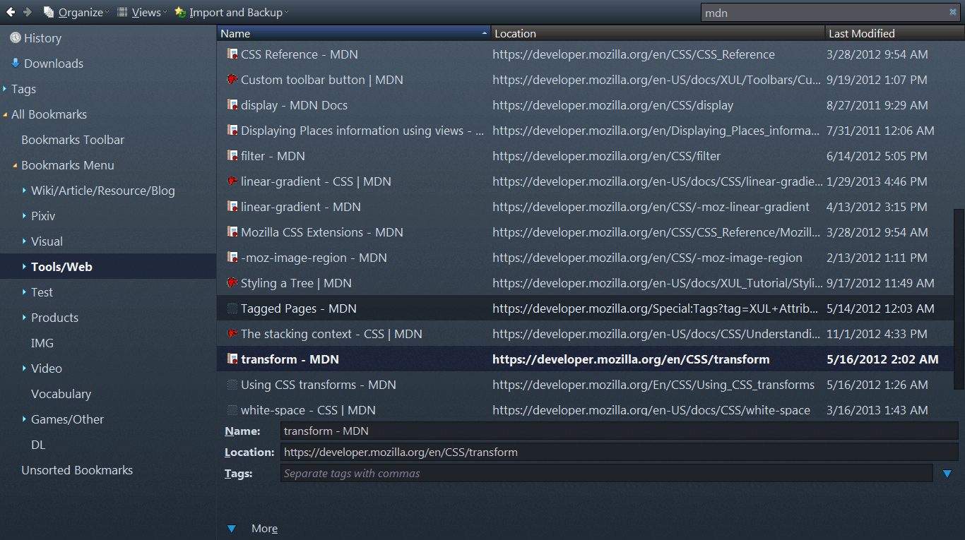This screenshot has height=540, width=965.
Task: Sort by the Name column header
Action: 354,33
